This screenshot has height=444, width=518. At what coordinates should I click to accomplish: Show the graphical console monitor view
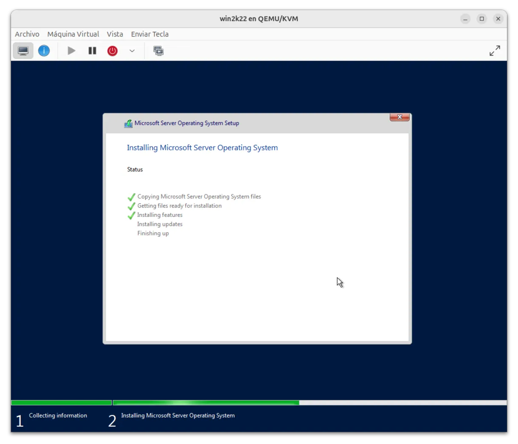coord(23,51)
